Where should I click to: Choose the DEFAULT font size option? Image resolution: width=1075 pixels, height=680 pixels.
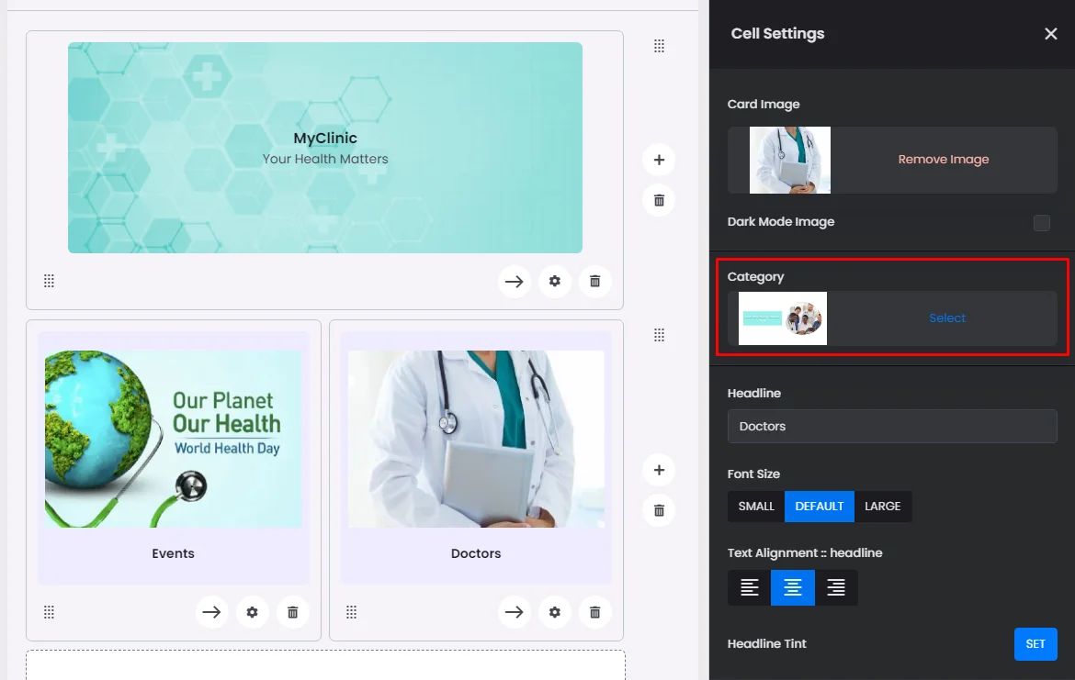click(819, 507)
